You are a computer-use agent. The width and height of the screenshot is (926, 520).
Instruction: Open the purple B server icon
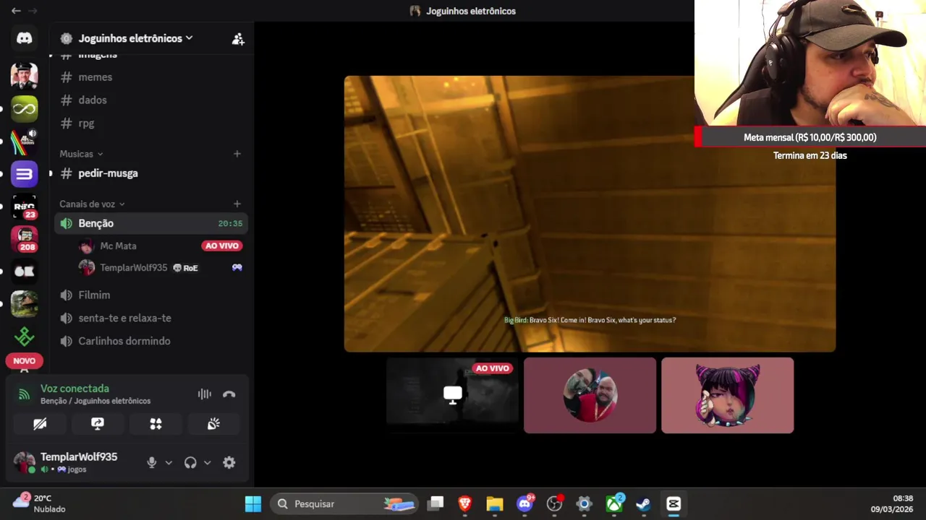[x=24, y=174]
